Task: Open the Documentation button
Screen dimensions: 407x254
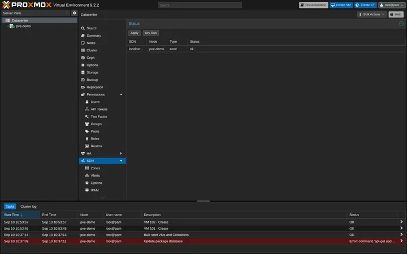Action: [314, 5]
